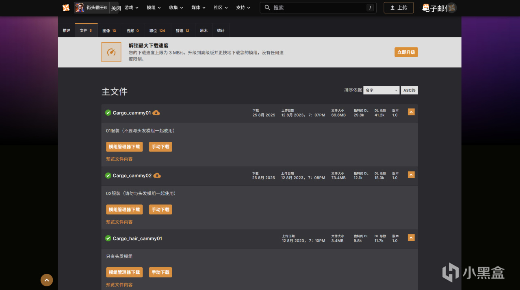Open 预览文件内容 under Cargo_cammy02
520x290 pixels.
click(119, 222)
